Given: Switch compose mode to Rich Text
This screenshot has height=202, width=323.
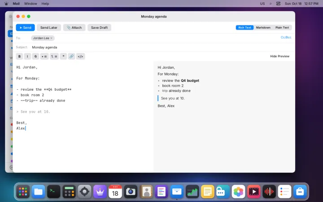Looking at the screenshot, I should [x=244, y=28].
